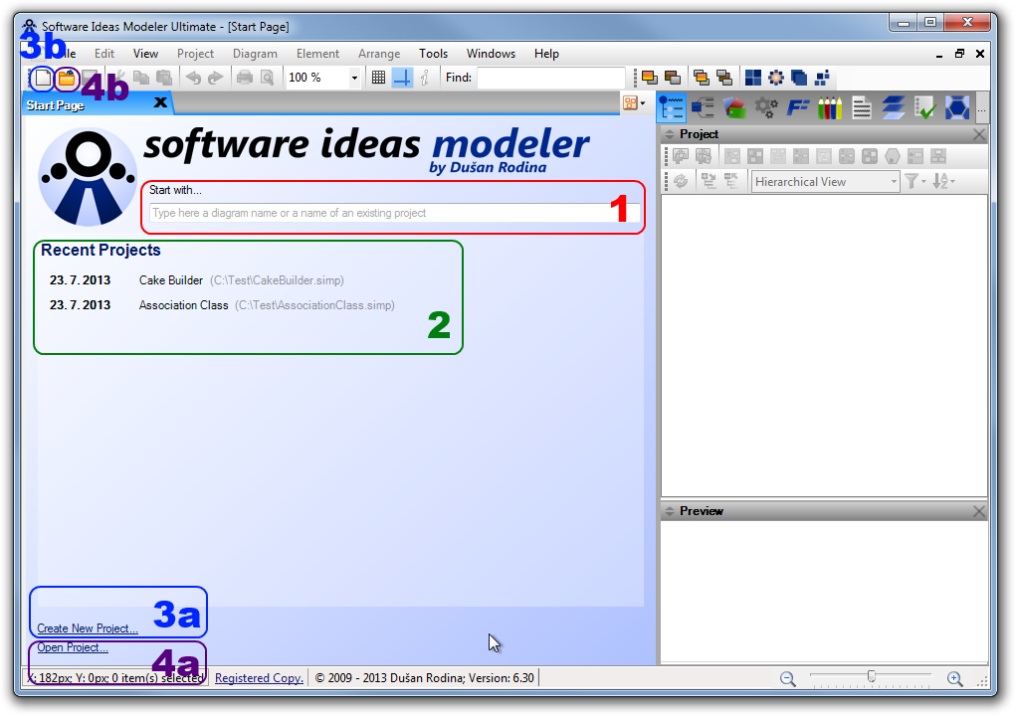Collapse the Preview panel header arrows
This screenshot has width=1016, height=716.
670,511
